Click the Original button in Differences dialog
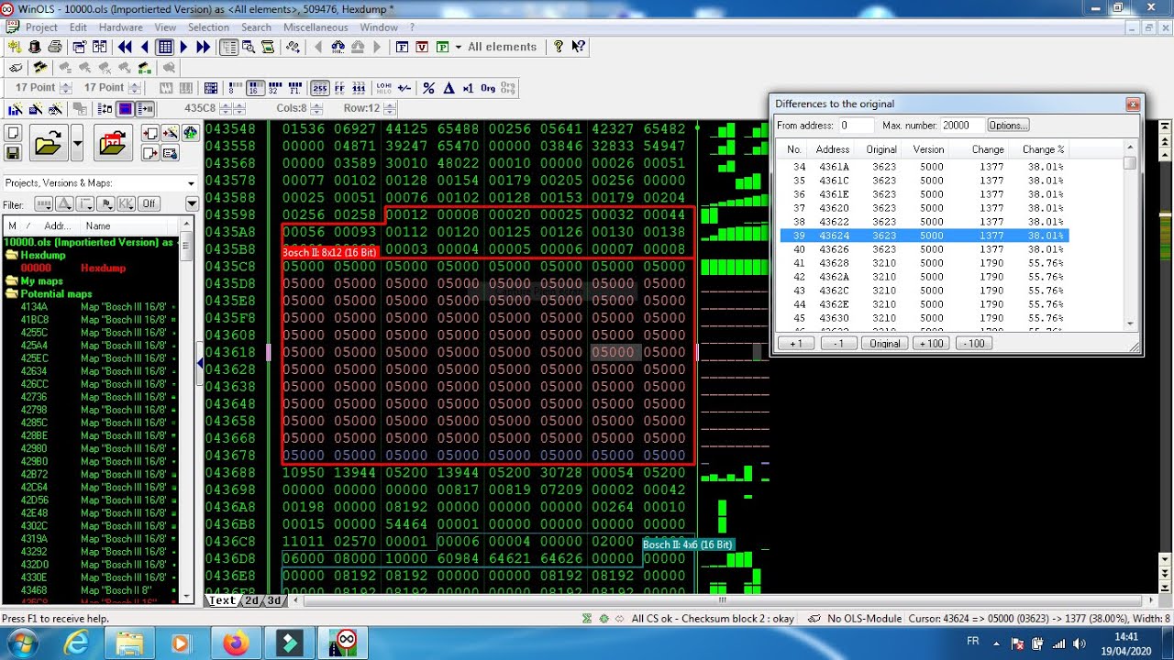 tap(884, 343)
